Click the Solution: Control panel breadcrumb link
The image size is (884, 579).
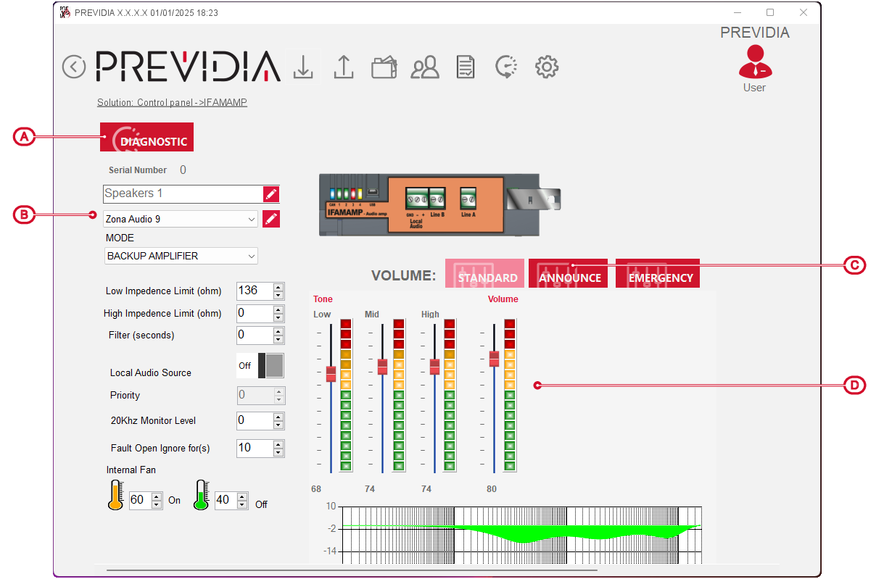(x=172, y=103)
